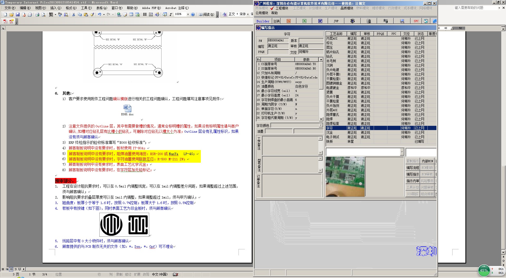Click the computer monitor icon in ERP toolbar
The height and width of the screenshot is (278, 506).
[402, 21]
